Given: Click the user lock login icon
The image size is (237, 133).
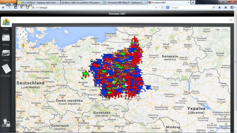Looking at the screenshot, I should click(x=6, y=123).
